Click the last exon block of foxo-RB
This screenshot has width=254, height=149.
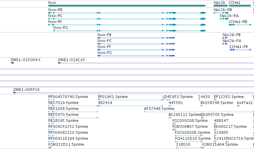203,13
